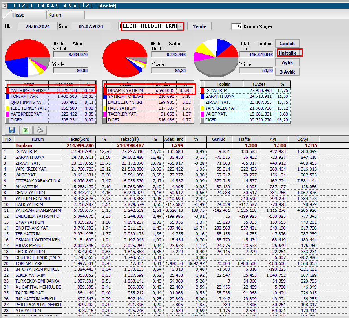Select row 6 CITIBANK YABANCI N.A
This screenshot has width=349, height=318.
click(161, 181)
